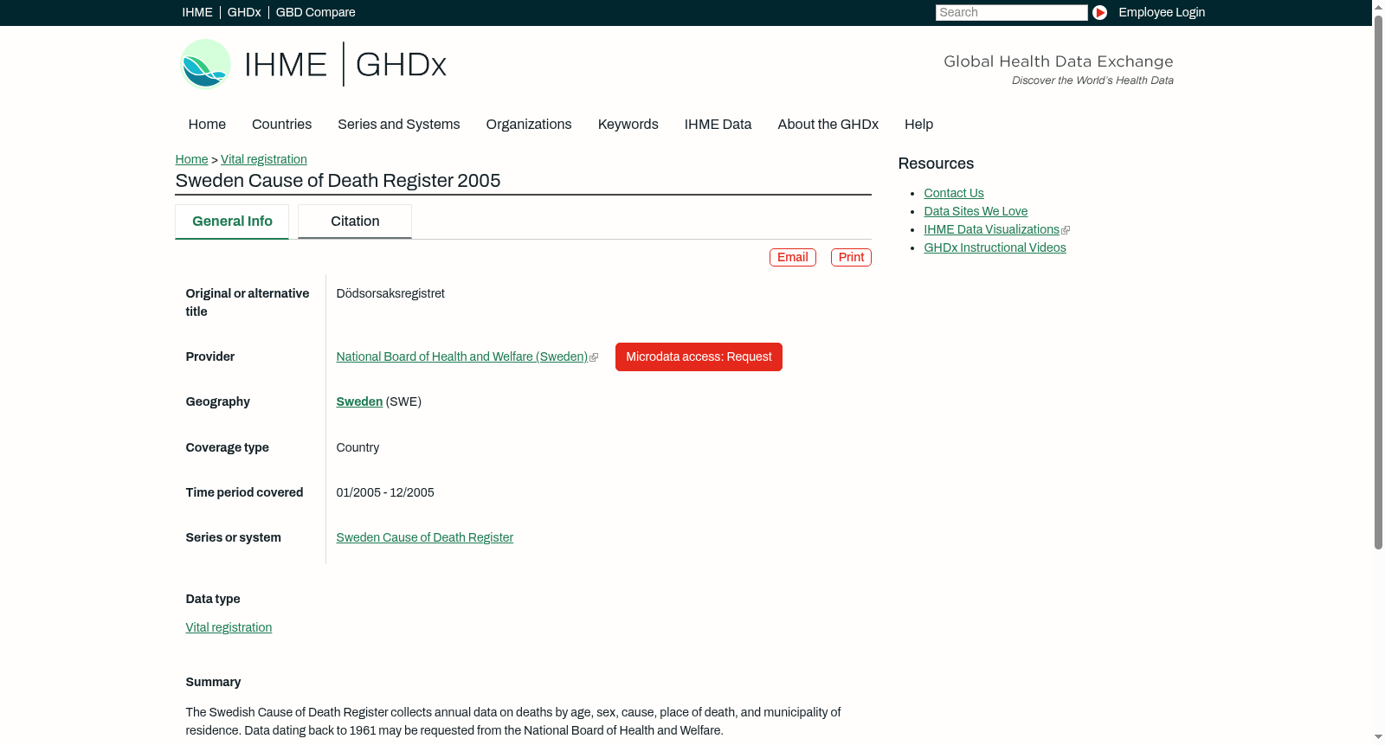Go to the Home menu item
This screenshot has height=745, width=1385.
(x=207, y=125)
